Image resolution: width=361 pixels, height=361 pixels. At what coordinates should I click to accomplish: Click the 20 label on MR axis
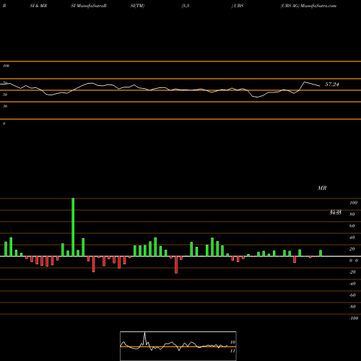tap(352, 249)
